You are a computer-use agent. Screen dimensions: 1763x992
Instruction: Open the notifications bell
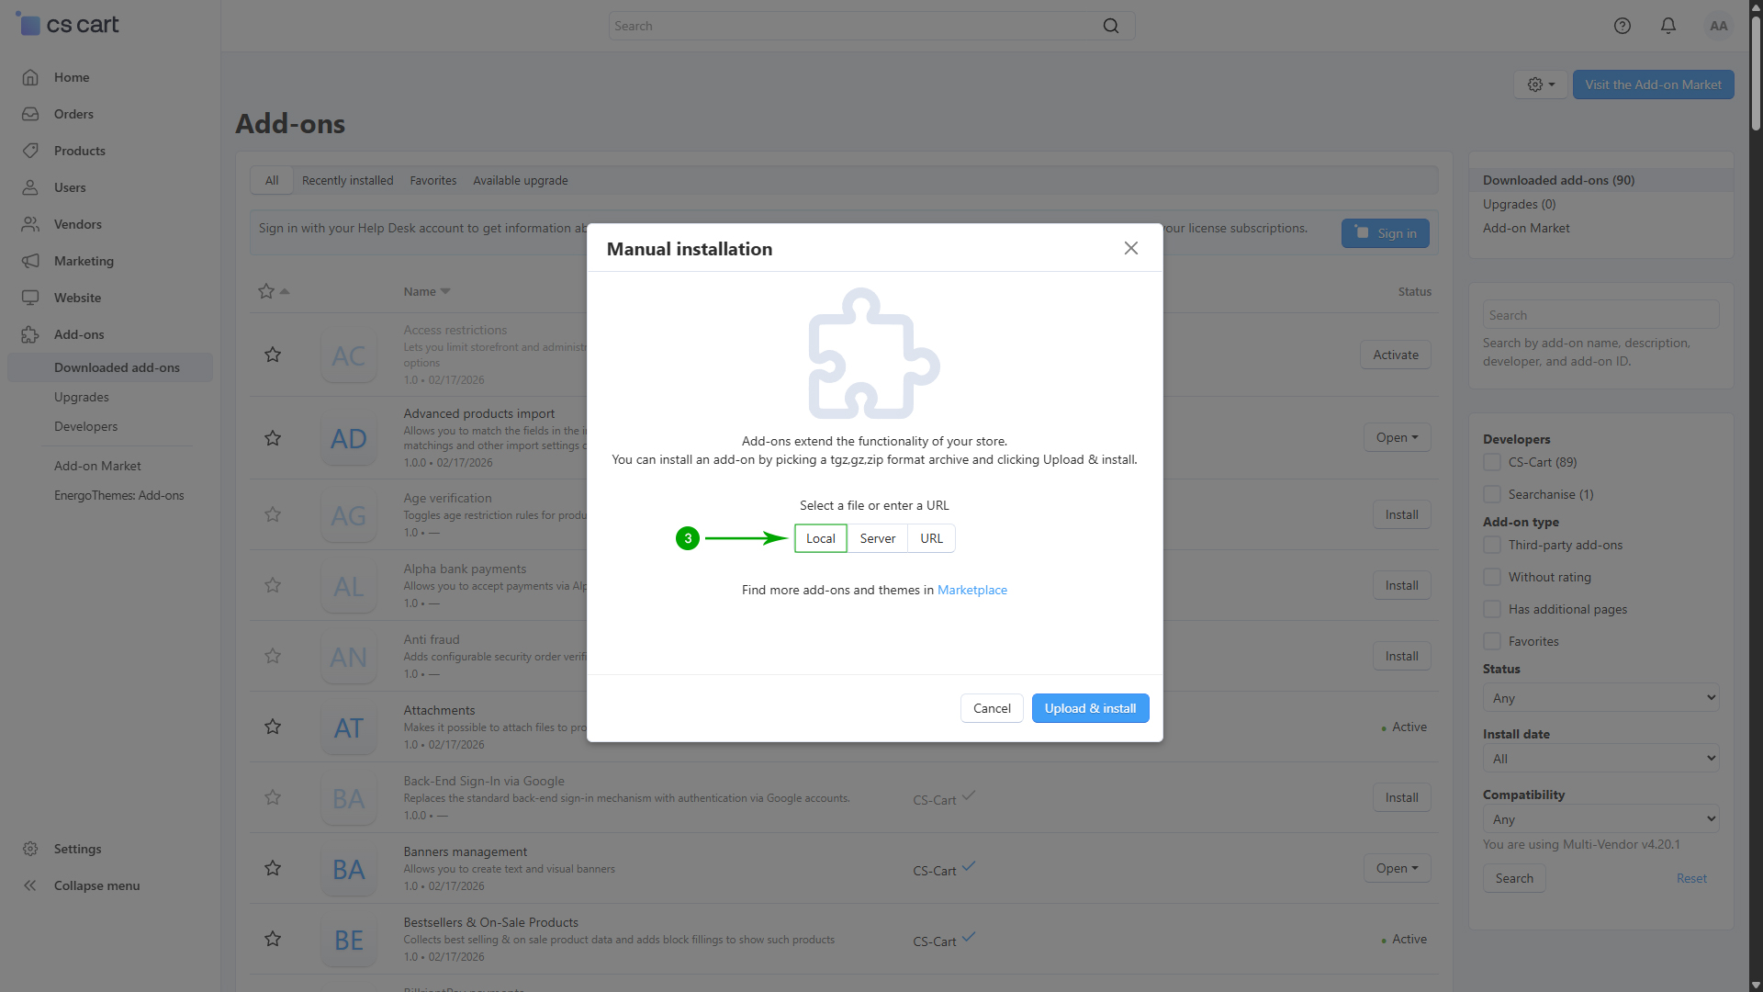point(1668,26)
